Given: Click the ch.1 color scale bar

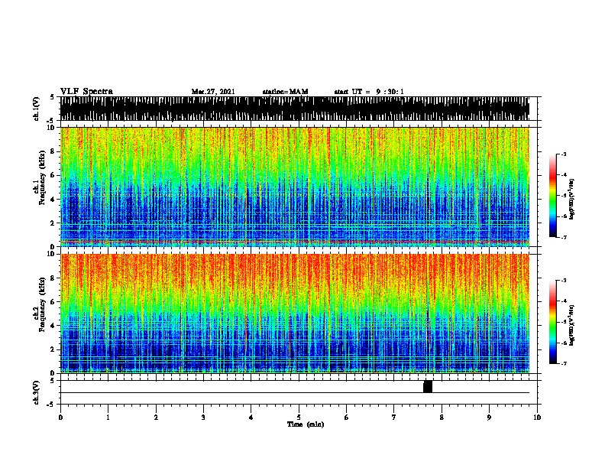Looking at the screenshot, I should 553,196.
